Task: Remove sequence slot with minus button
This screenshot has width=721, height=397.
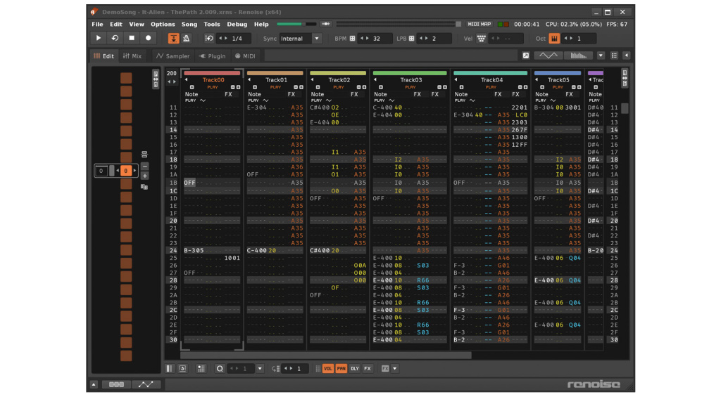Action: [145, 166]
